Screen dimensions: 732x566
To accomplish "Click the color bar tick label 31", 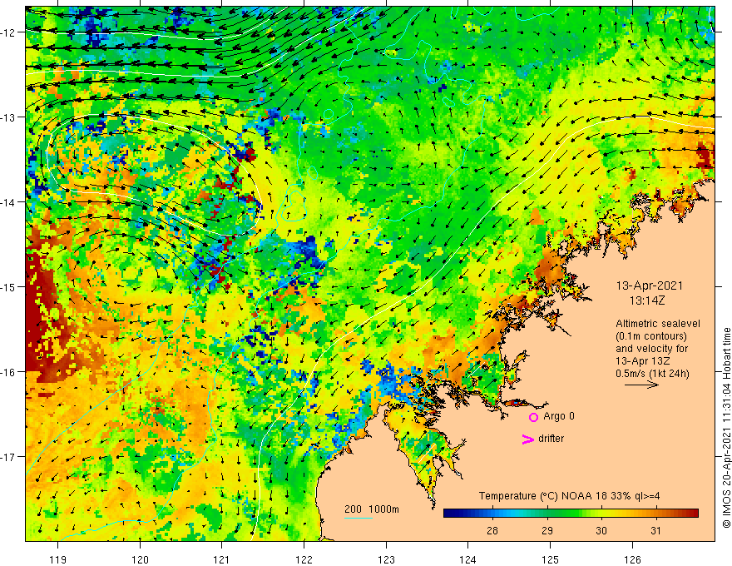I will coord(656,530).
